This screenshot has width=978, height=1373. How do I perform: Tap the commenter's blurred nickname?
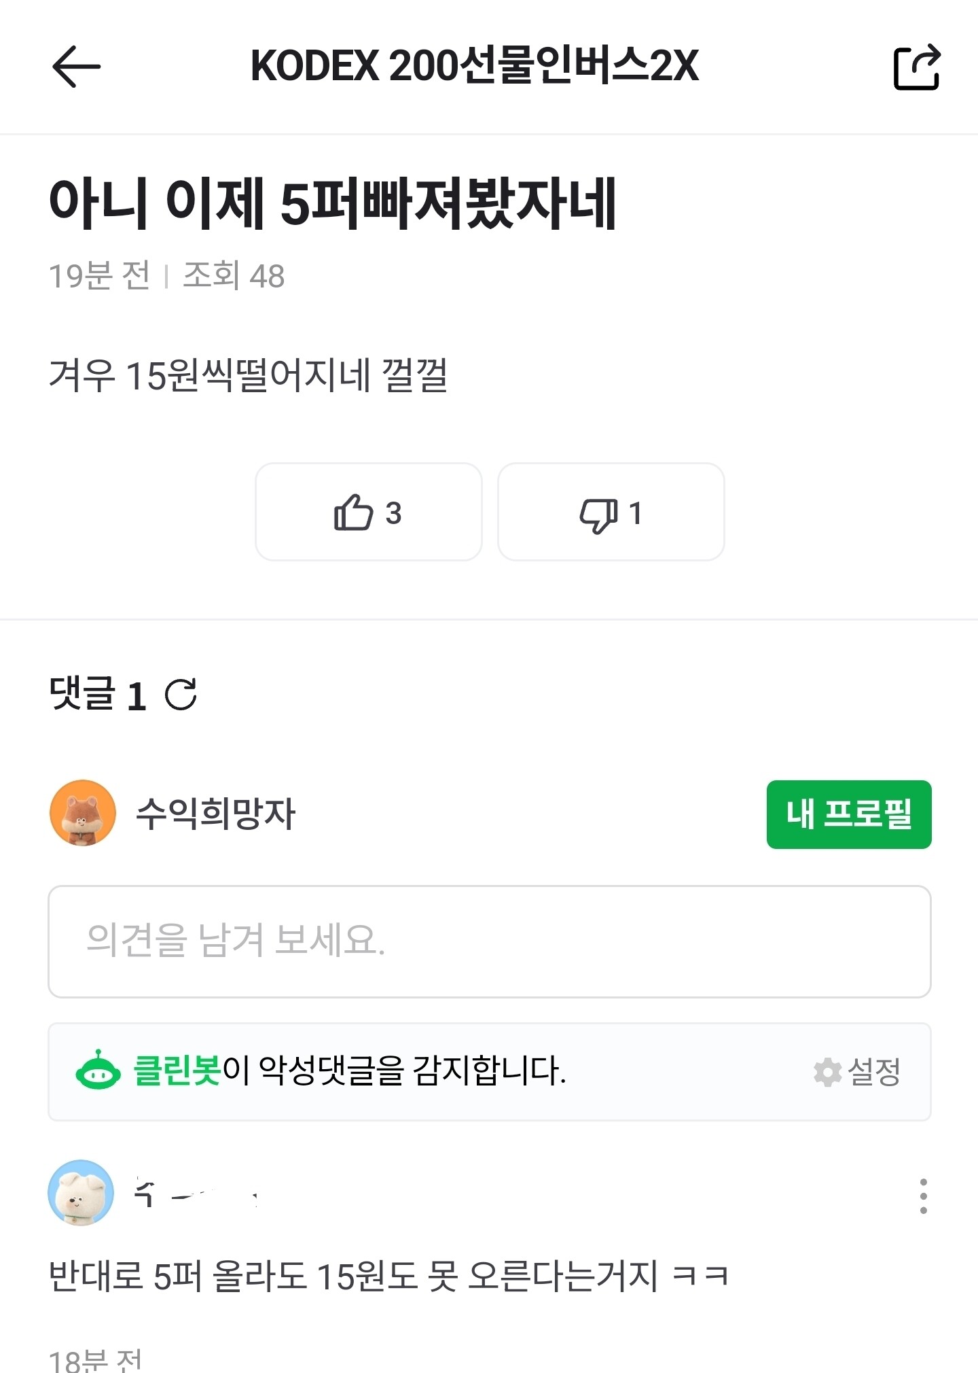click(197, 1194)
